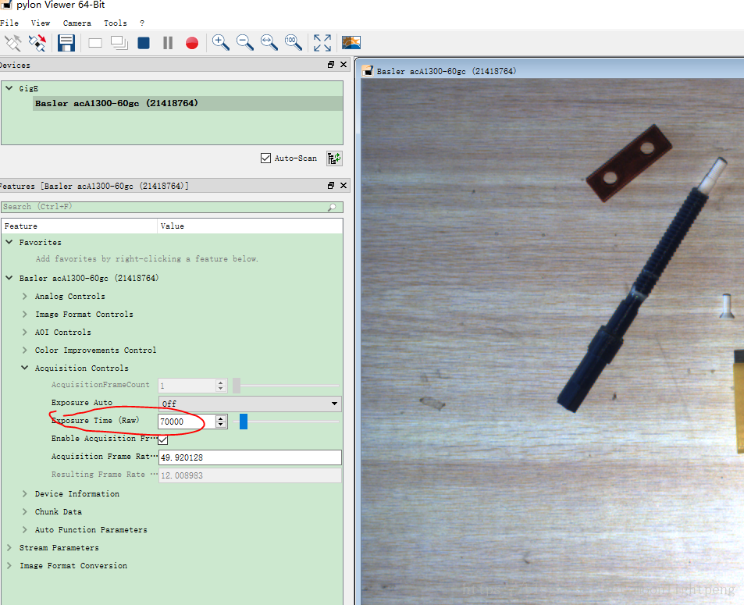Click the close device connection icon
Viewport: 744px width, 605px height.
click(37, 43)
